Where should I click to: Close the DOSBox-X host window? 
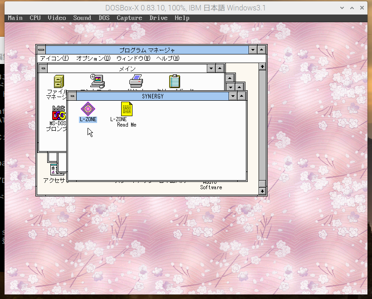pos(362,8)
